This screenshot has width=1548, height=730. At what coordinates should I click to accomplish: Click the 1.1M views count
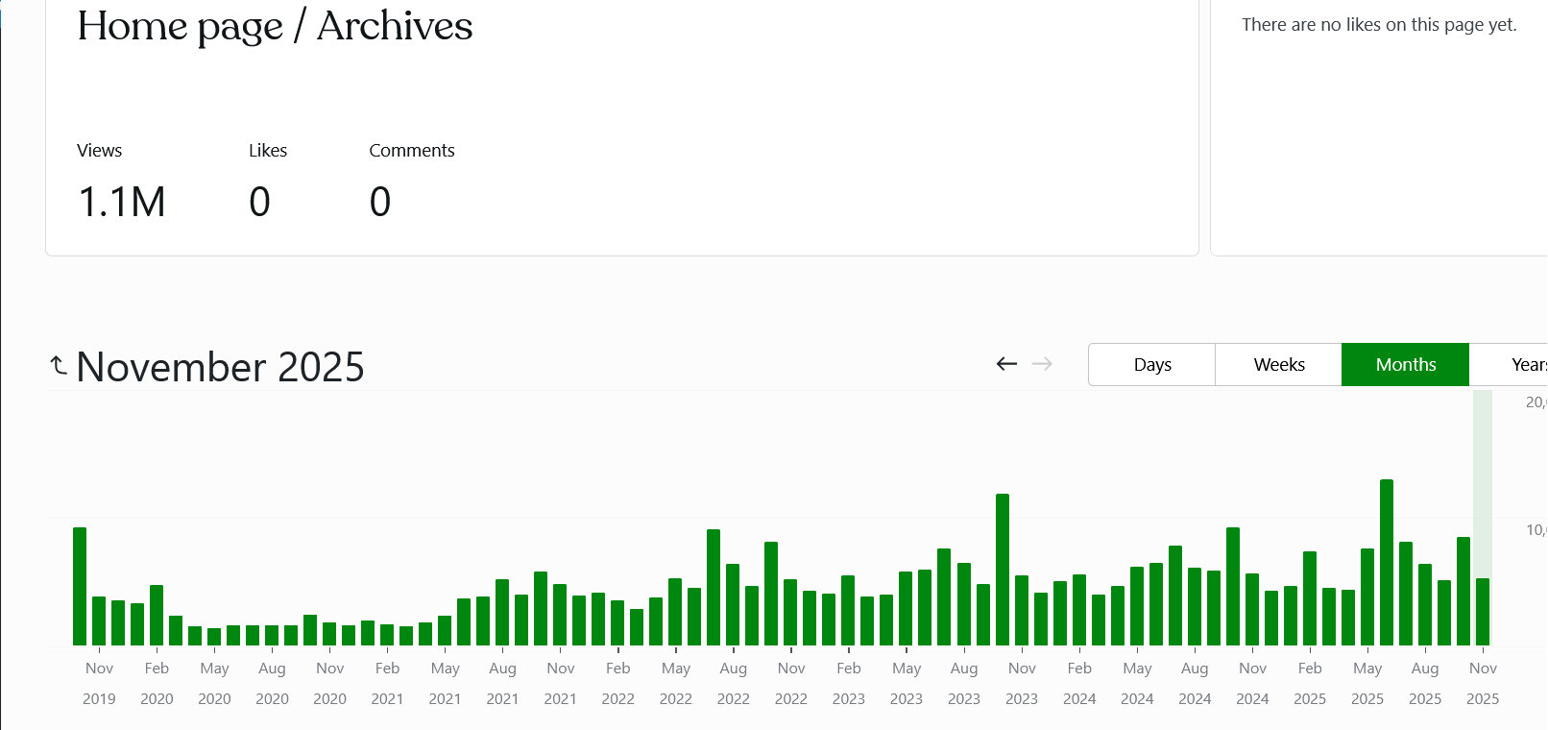click(122, 203)
